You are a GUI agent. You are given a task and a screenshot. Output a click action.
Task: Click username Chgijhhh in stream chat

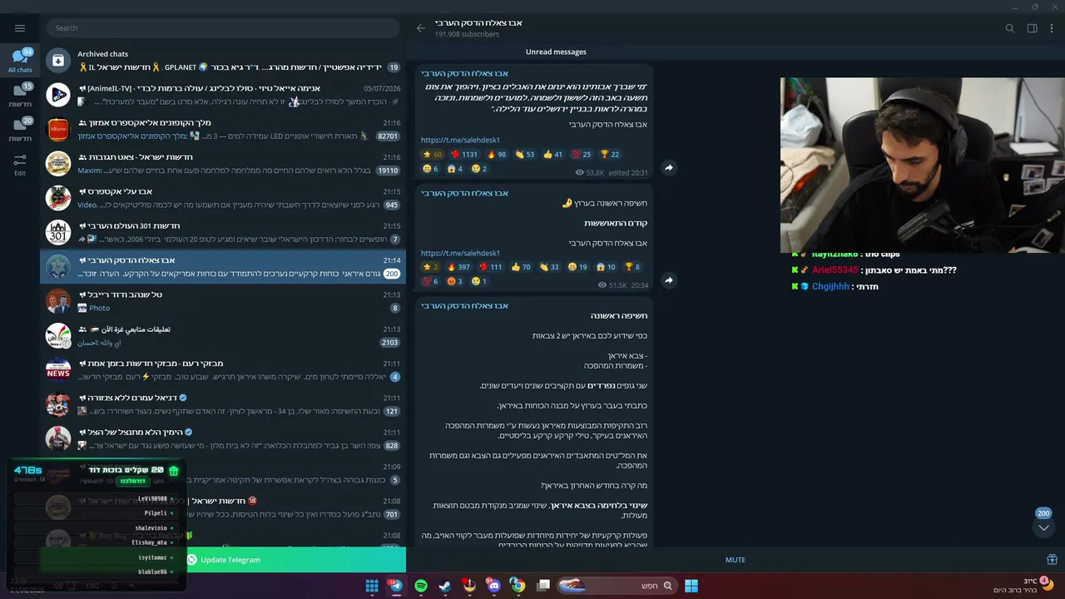(830, 286)
